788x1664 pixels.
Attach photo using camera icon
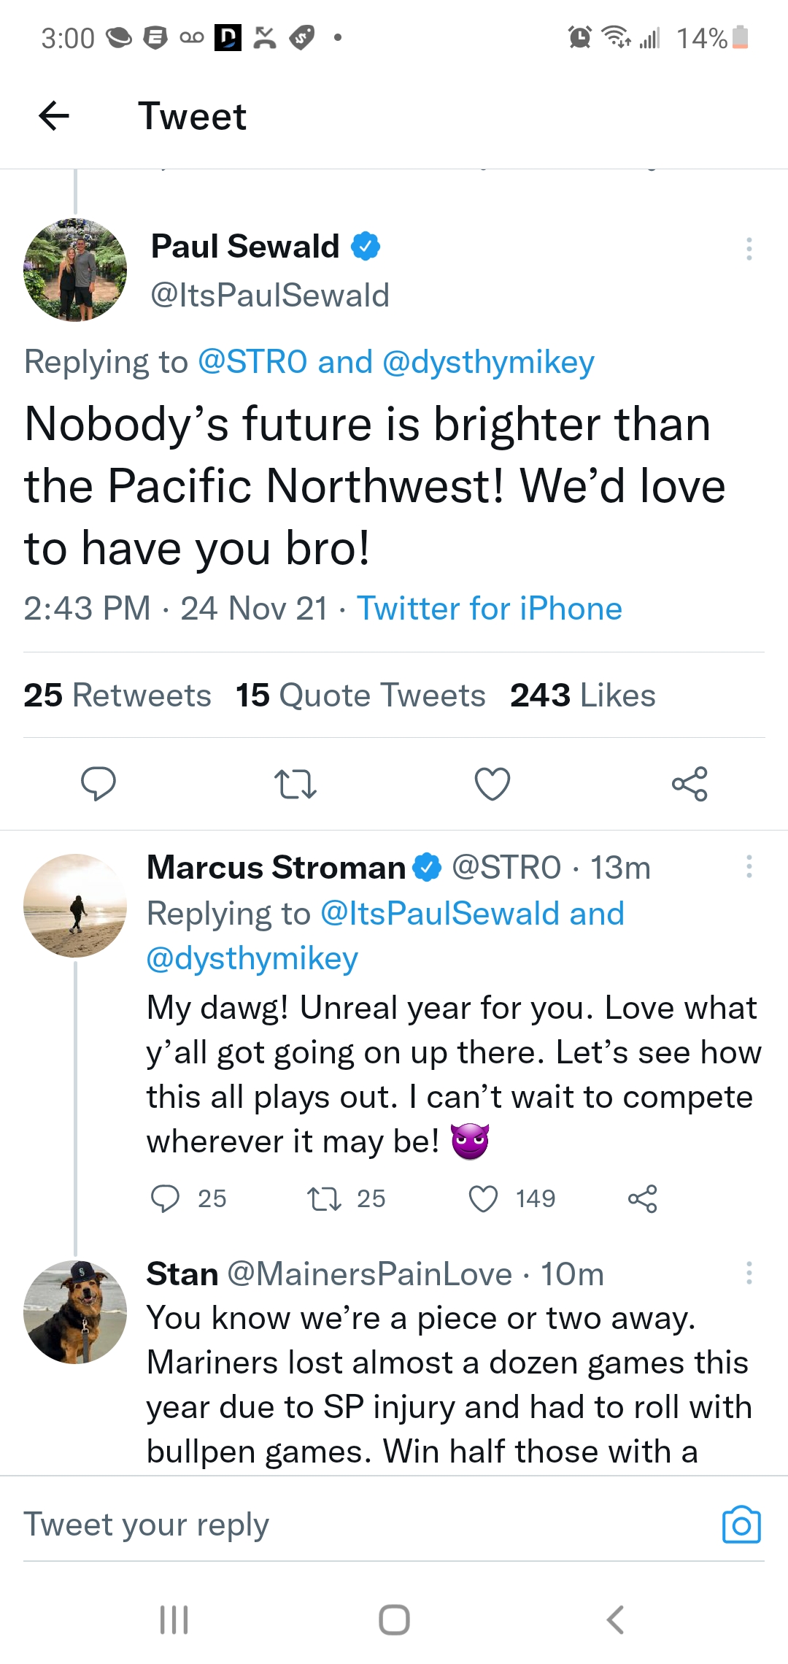pos(741,1525)
